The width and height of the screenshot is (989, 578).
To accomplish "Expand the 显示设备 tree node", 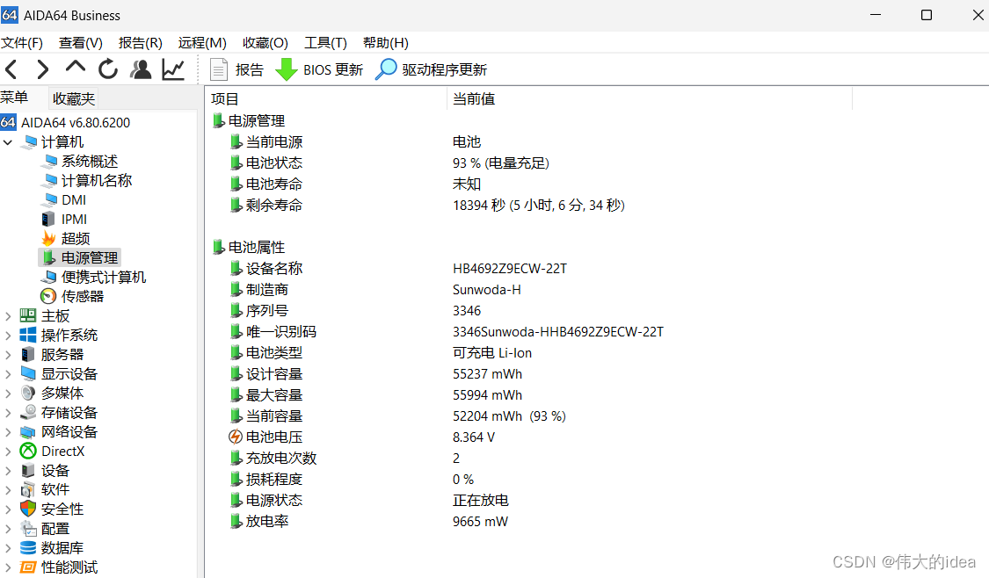I will tap(8, 374).
